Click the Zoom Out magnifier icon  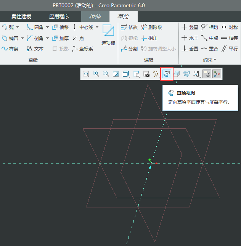pos(106,74)
